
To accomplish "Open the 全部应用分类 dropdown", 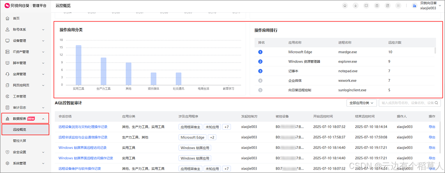I will [361, 103].
